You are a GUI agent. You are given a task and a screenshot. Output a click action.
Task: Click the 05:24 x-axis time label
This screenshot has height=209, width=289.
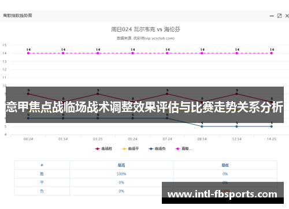click(132, 139)
